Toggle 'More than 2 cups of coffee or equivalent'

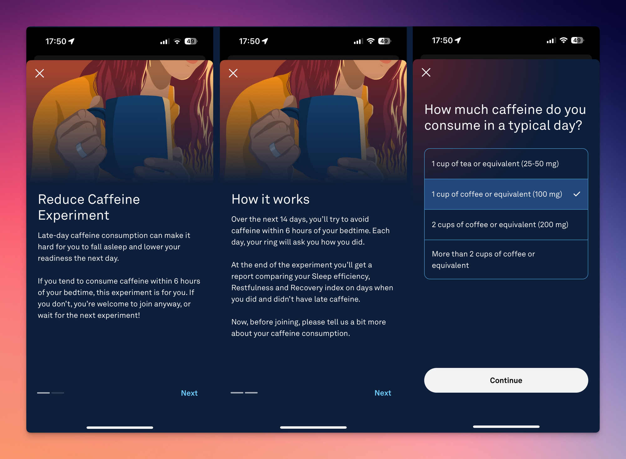coord(505,259)
